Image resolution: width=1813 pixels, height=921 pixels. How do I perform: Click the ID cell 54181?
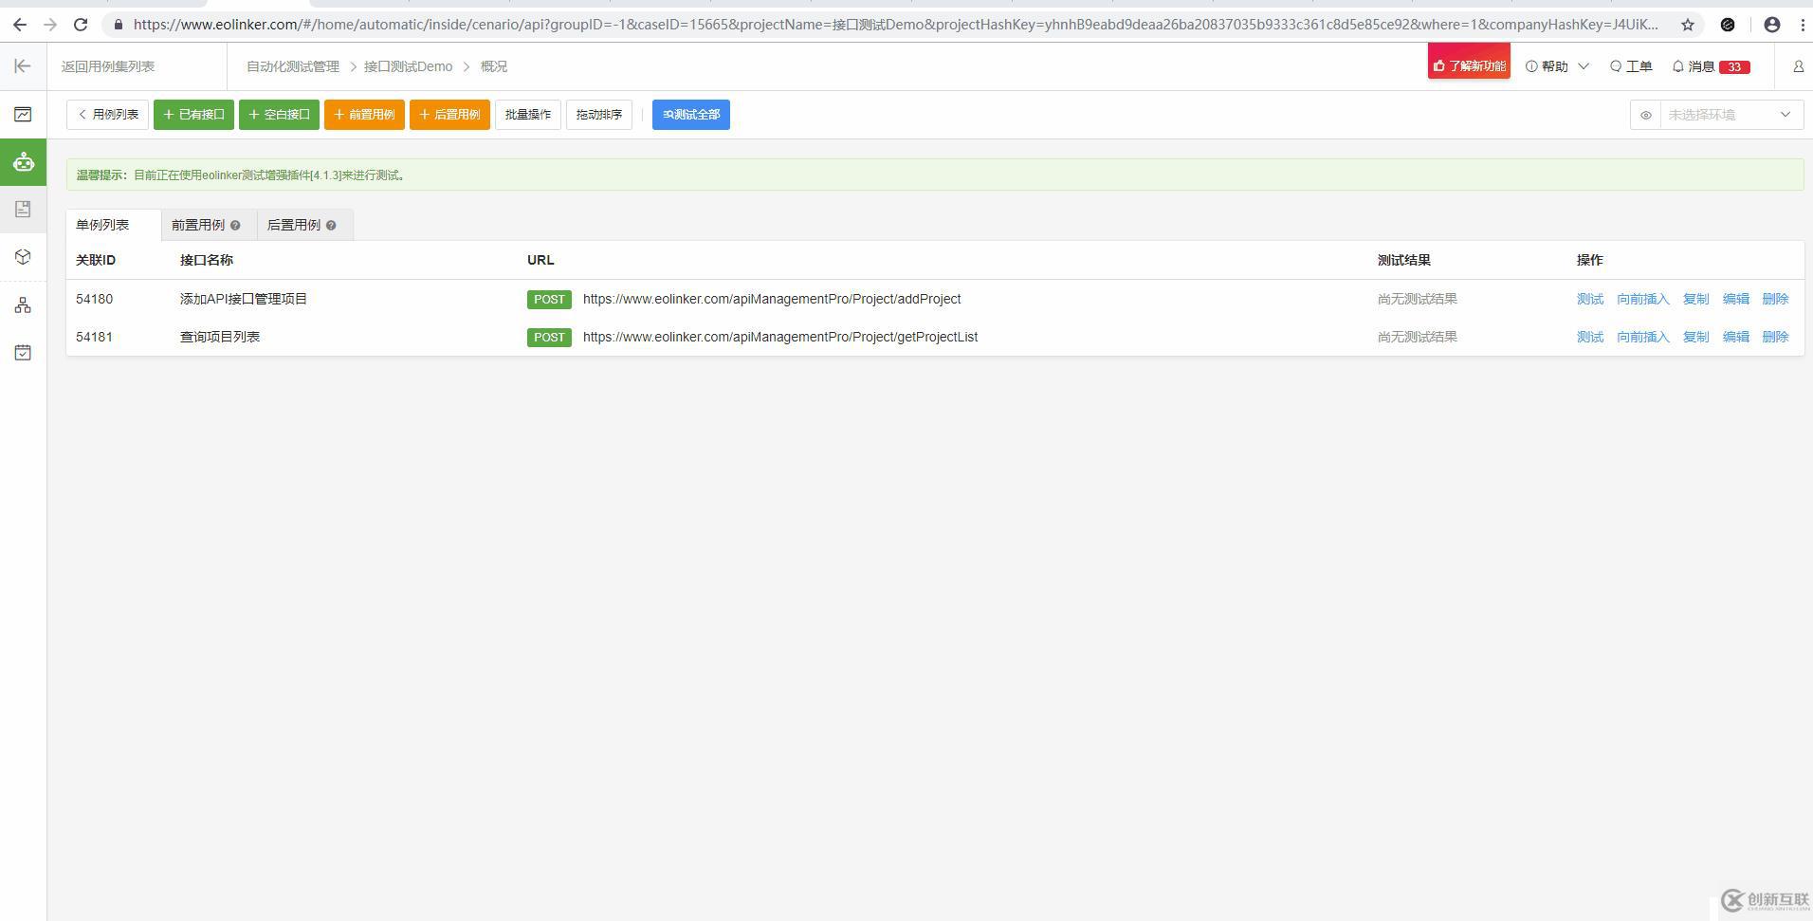point(94,337)
